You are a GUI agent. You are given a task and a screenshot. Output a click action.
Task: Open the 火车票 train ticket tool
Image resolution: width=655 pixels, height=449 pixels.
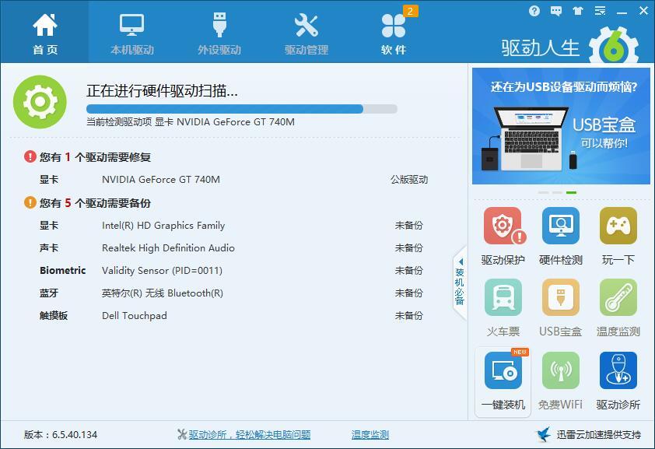503,297
